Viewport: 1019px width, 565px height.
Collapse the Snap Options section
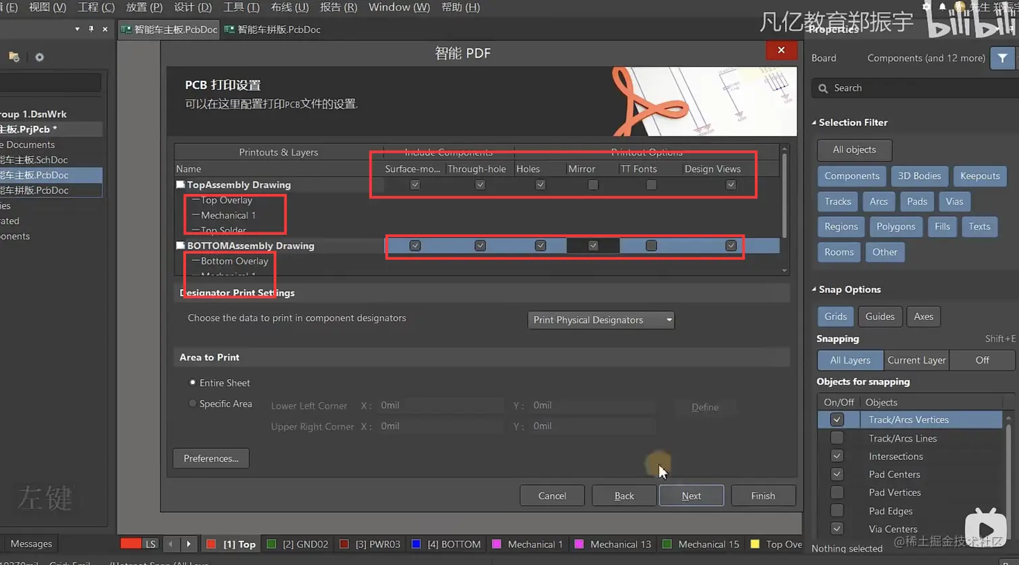814,290
